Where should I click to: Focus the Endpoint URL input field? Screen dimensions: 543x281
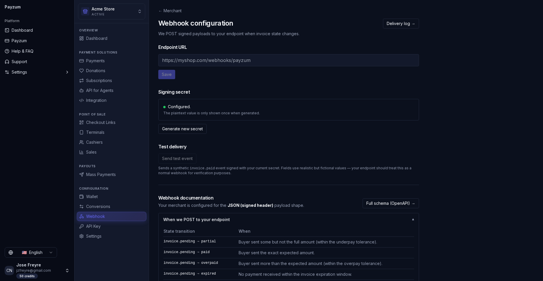(x=289, y=60)
